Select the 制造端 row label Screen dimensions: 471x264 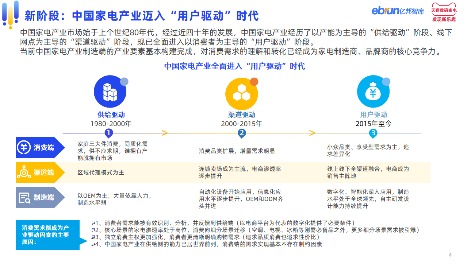tap(44, 198)
